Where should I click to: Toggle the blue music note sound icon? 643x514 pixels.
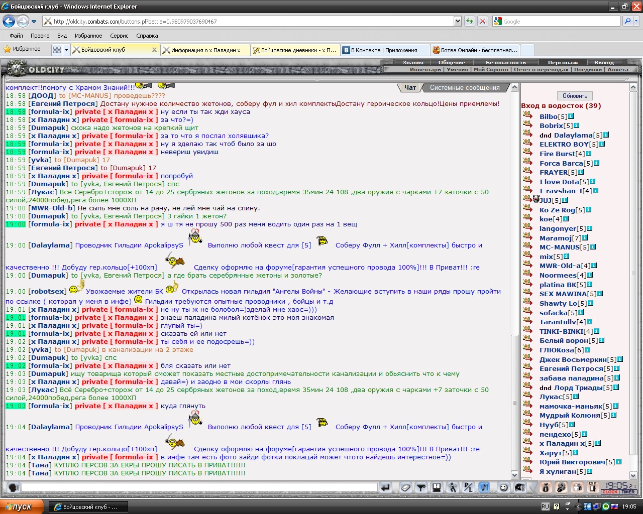pos(484,487)
